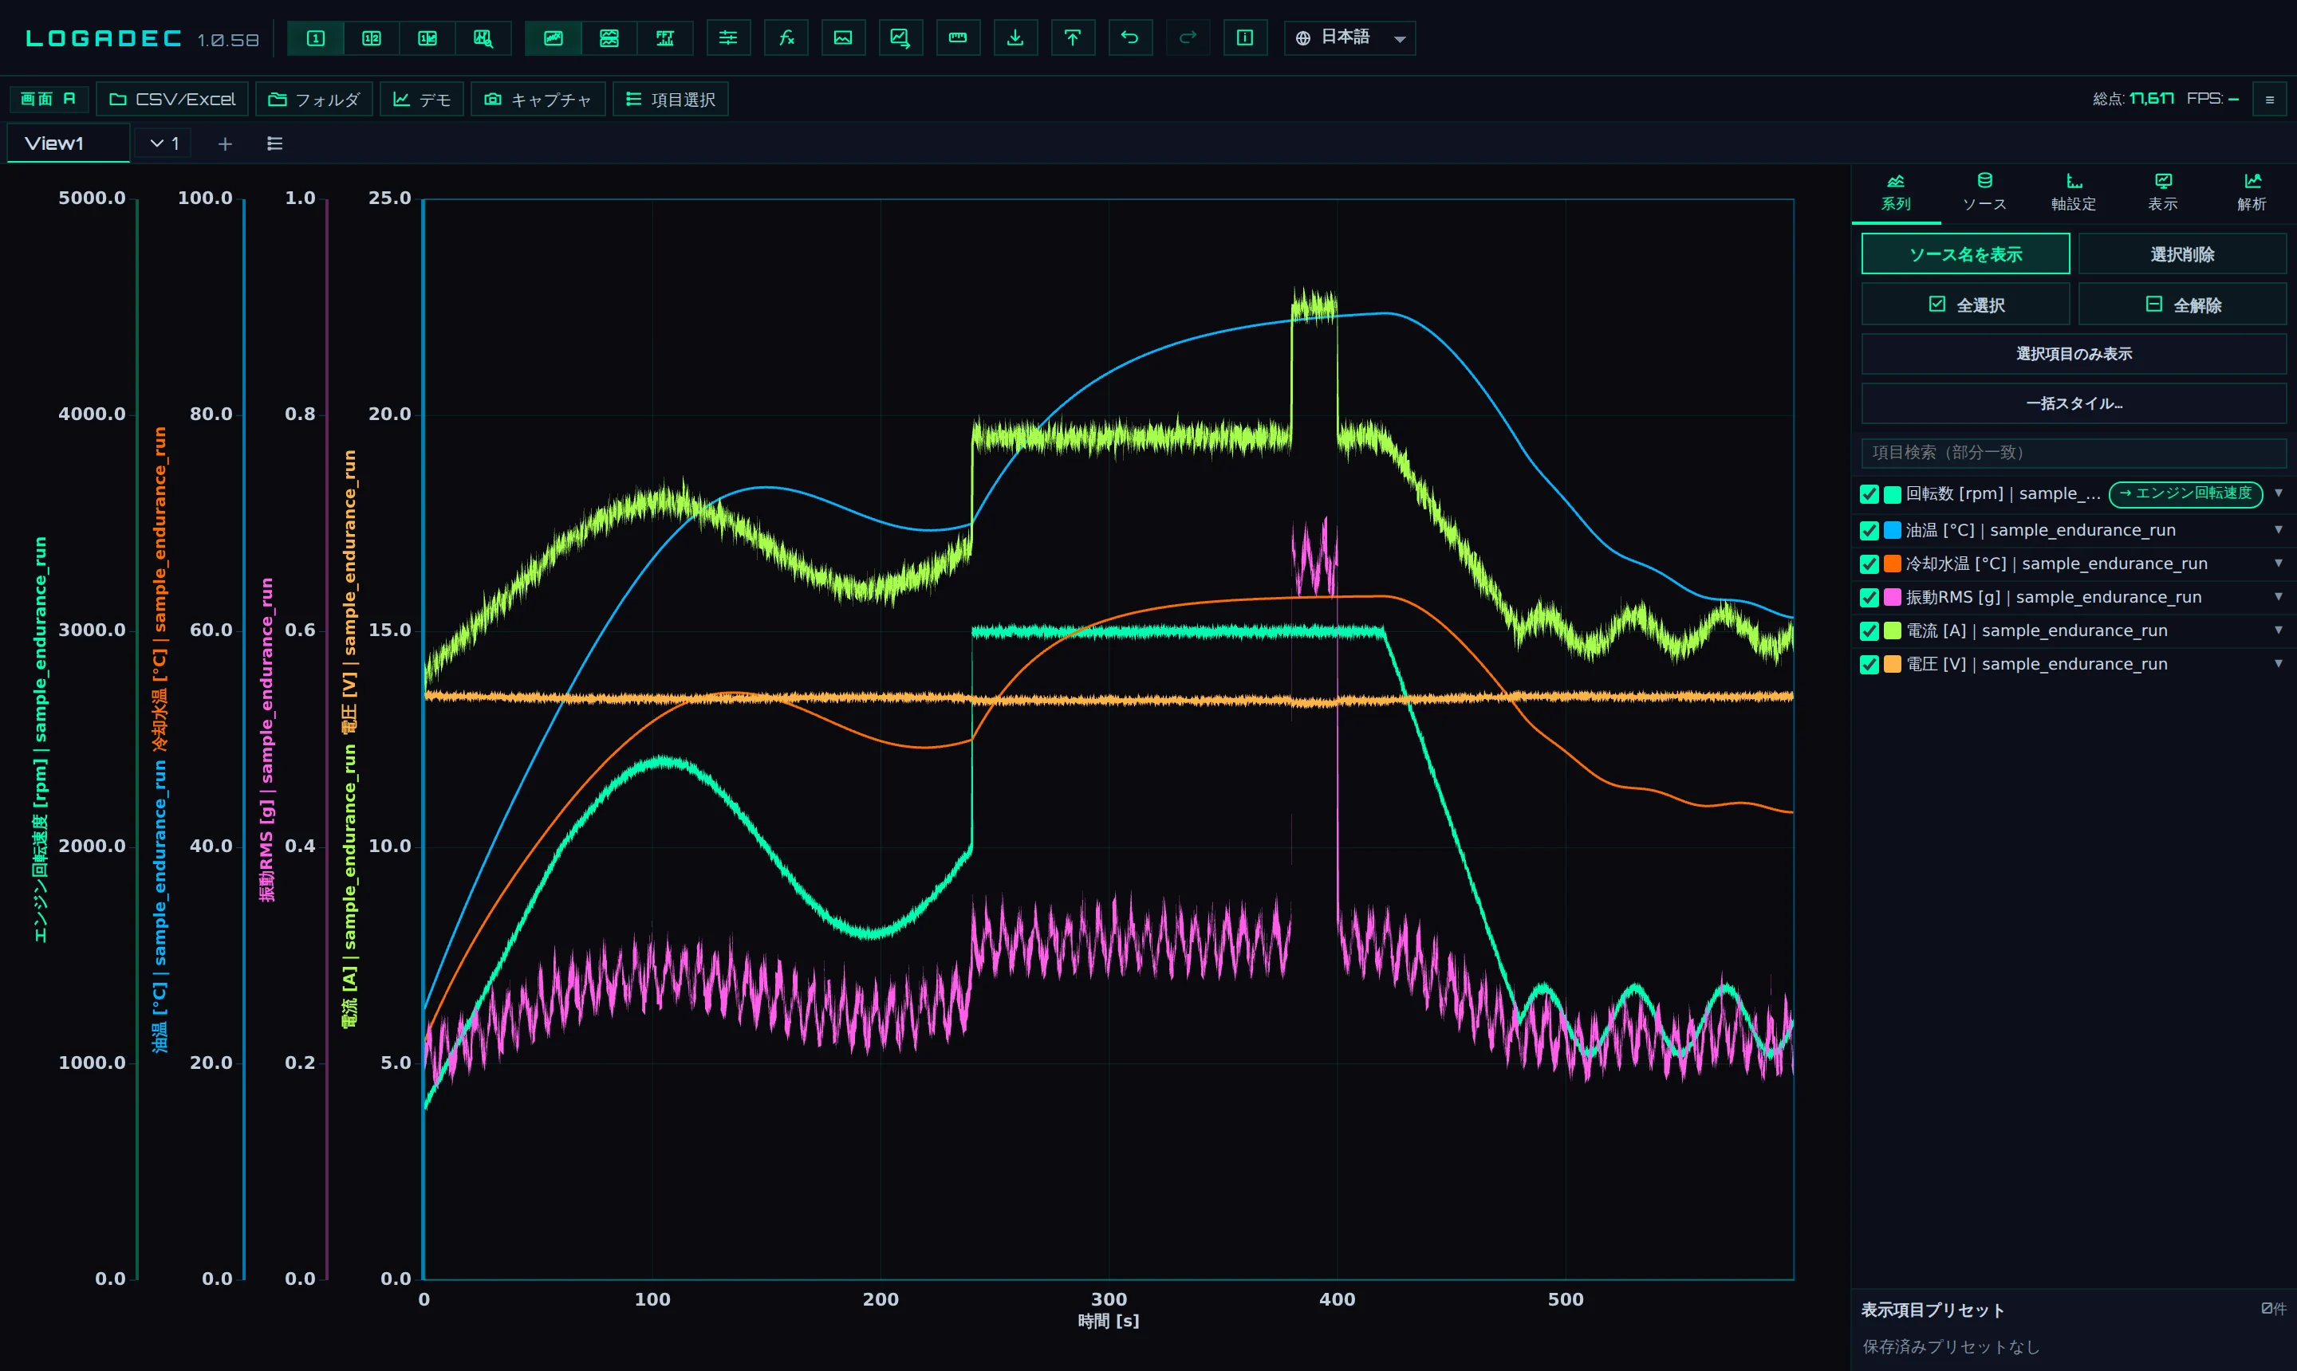Viewport: 2297px width, 1371px height.
Task: Select the two-screen split layout icon
Action: tap(372, 38)
